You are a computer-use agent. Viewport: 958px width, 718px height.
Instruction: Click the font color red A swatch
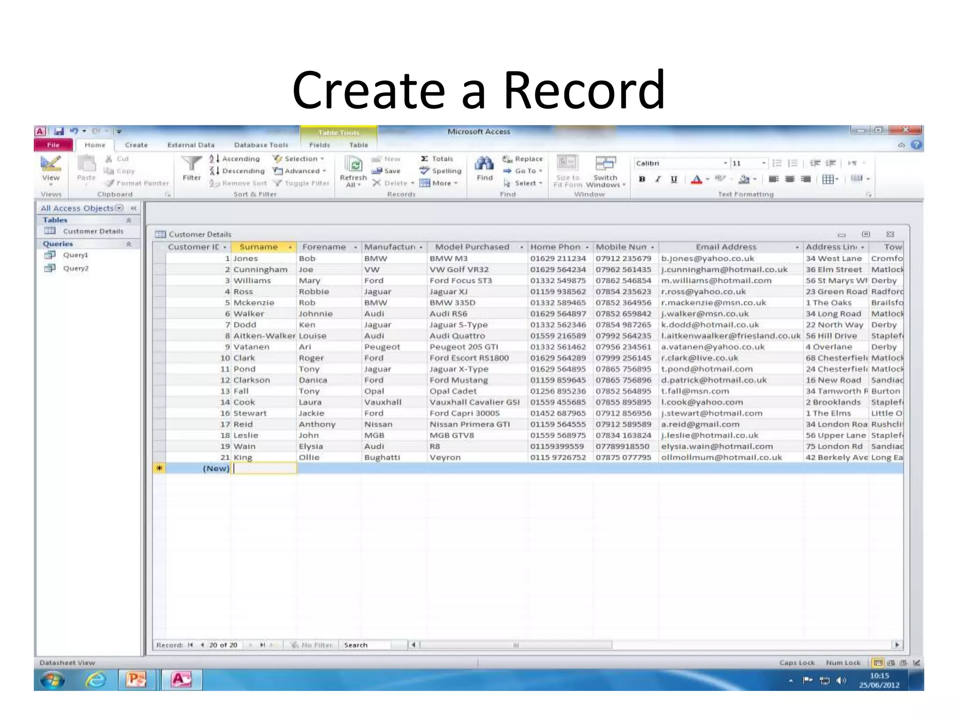click(x=696, y=179)
